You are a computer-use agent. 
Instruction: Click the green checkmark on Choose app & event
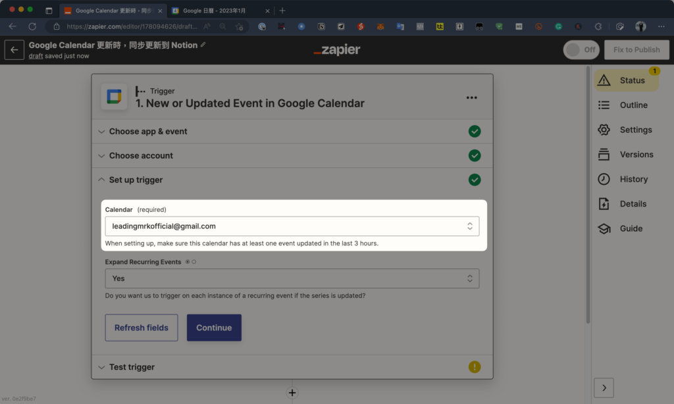point(475,132)
